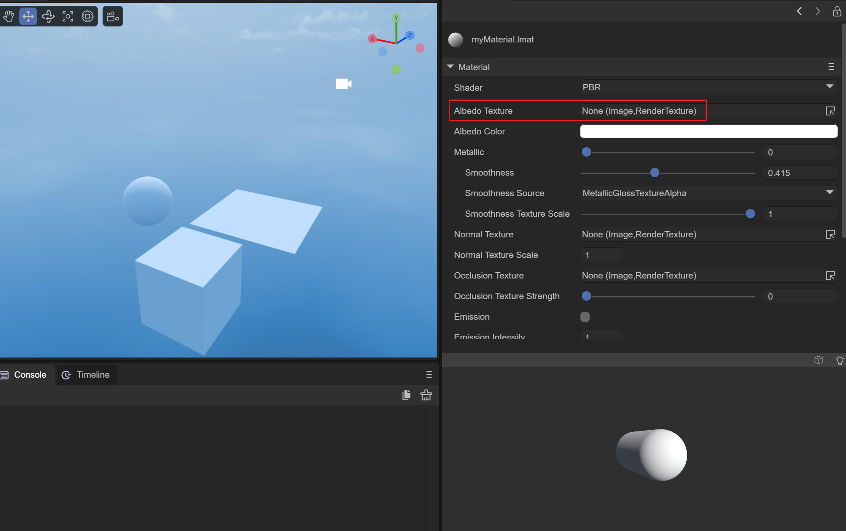846x531 pixels.
Task: Open the Shader PBR dropdown
Action: click(x=708, y=87)
